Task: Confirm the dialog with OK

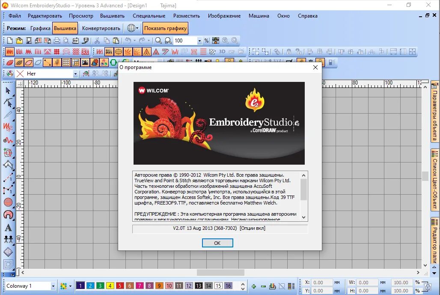Action: pyautogui.click(x=217, y=243)
